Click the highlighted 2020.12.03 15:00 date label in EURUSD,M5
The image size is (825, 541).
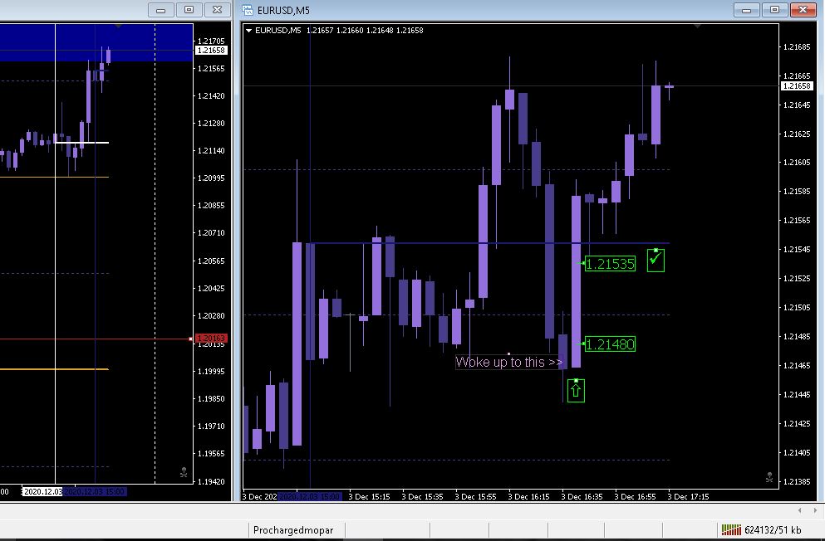coord(309,496)
